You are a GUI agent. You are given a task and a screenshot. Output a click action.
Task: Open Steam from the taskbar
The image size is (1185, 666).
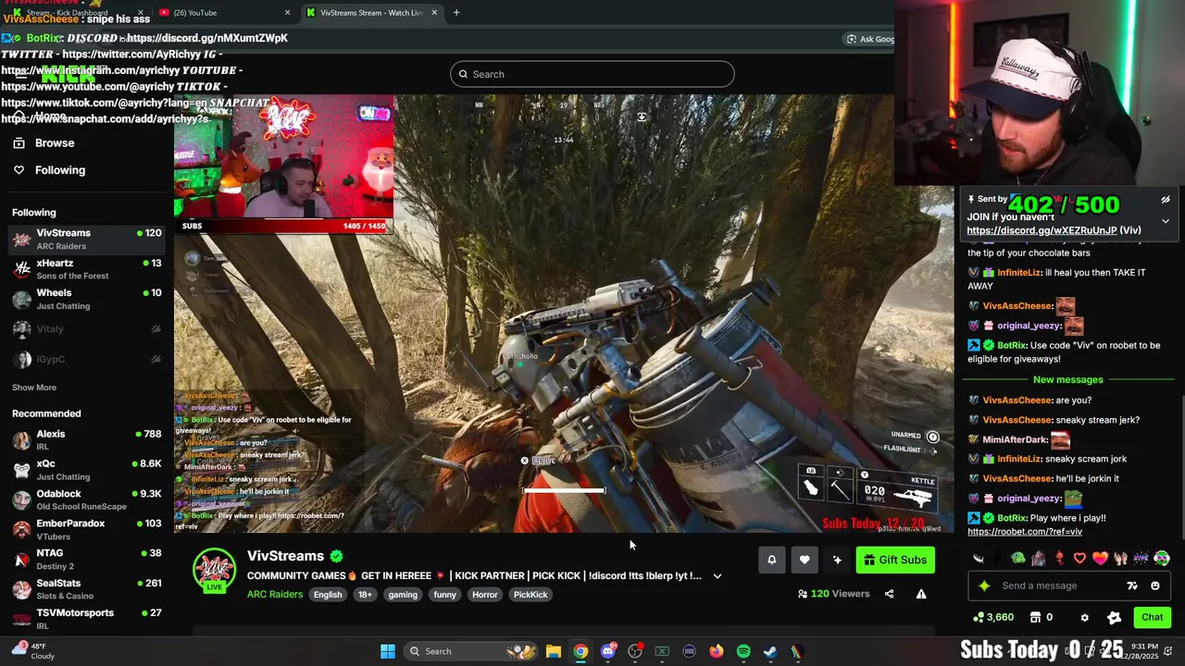click(770, 651)
